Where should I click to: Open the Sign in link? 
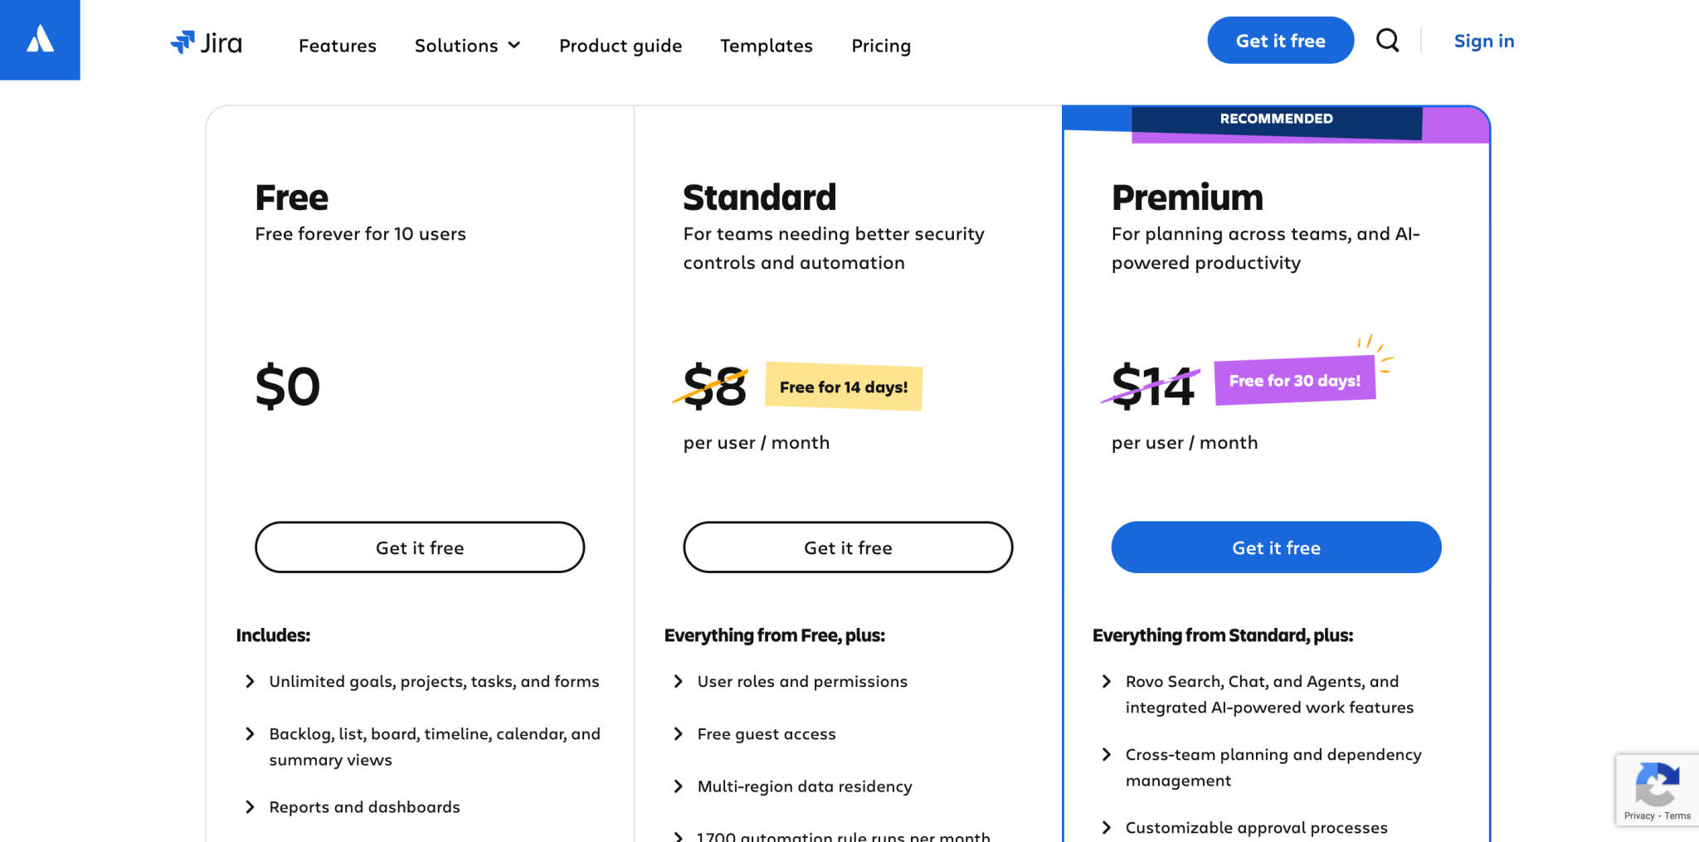tap(1484, 41)
